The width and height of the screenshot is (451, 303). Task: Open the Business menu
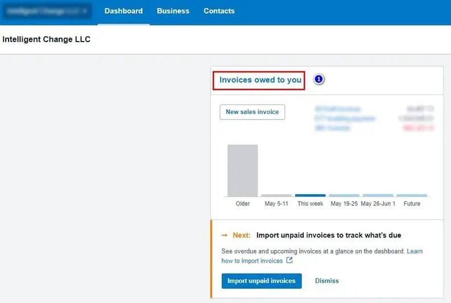pos(173,11)
